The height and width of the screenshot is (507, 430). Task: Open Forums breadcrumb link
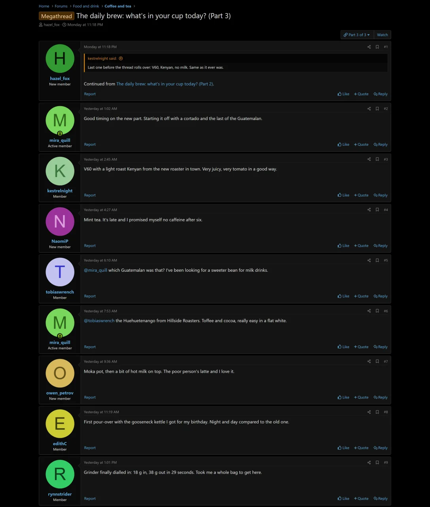[61, 6]
